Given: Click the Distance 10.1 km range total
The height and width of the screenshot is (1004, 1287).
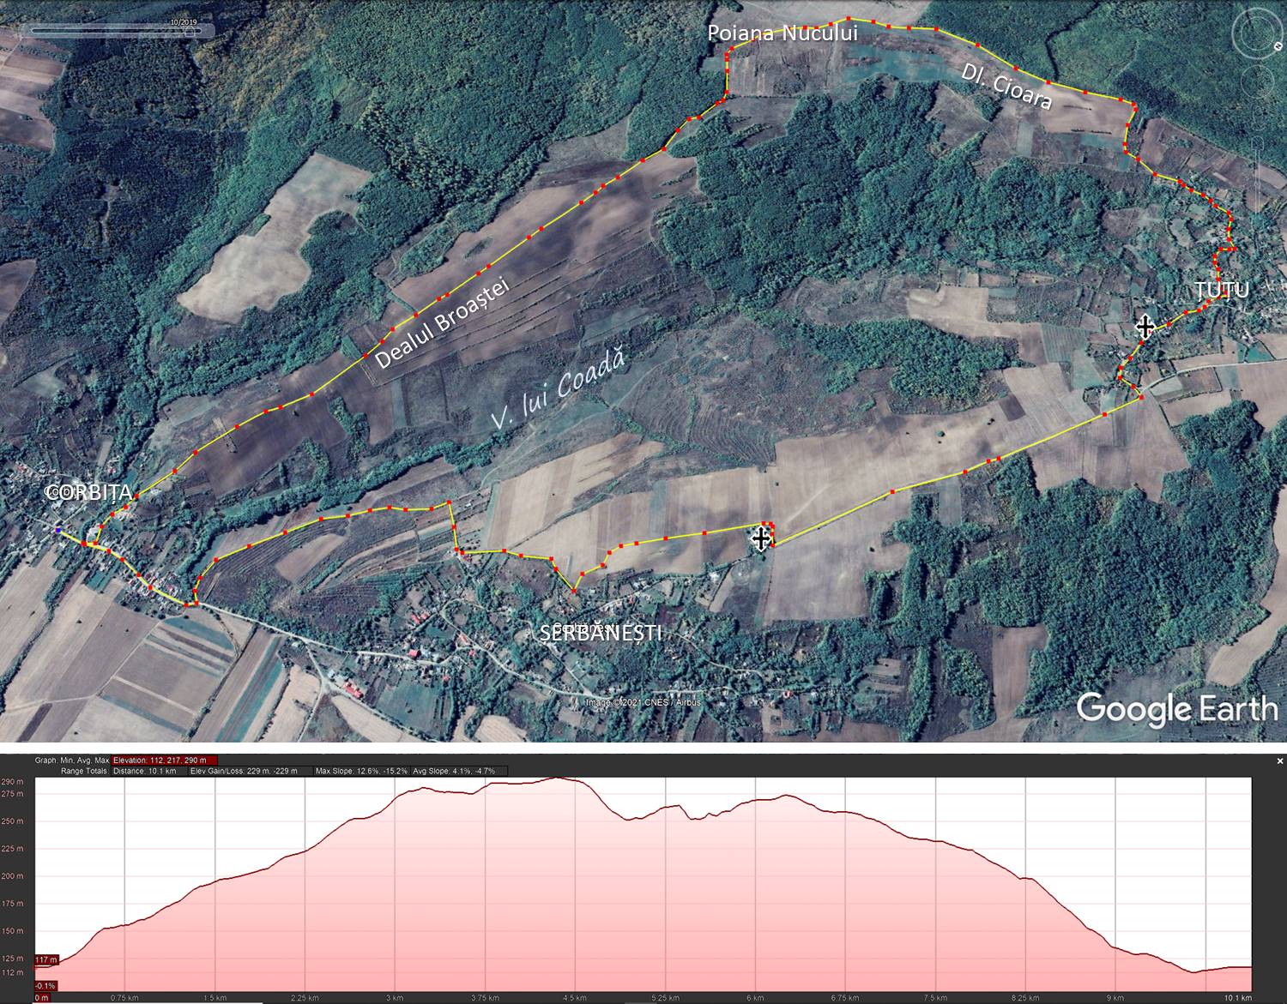Looking at the screenshot, I should [144, 771].
